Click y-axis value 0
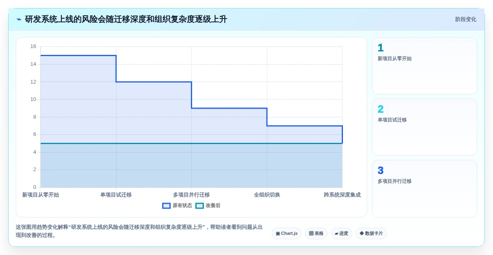This screenshot has width=493, height=255. pyautogui.click(x=35, y=187)
